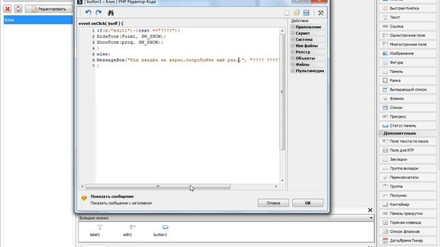Viewport: 440px width, 247px height.
Task: Select Фигура component
Action: pyautogui.click(x=408, y=62)
